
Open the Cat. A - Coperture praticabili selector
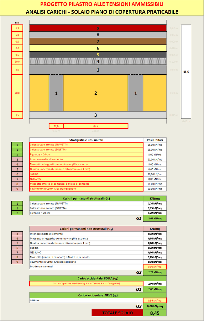(86, 284)
